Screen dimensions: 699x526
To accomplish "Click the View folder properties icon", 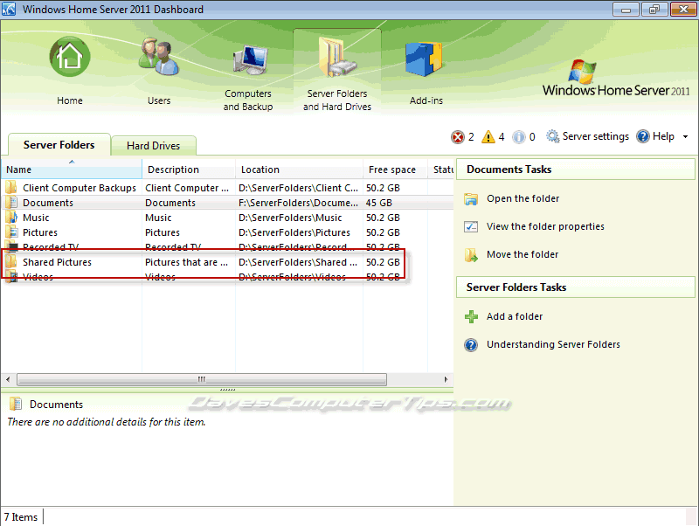I will click(471, 227).
